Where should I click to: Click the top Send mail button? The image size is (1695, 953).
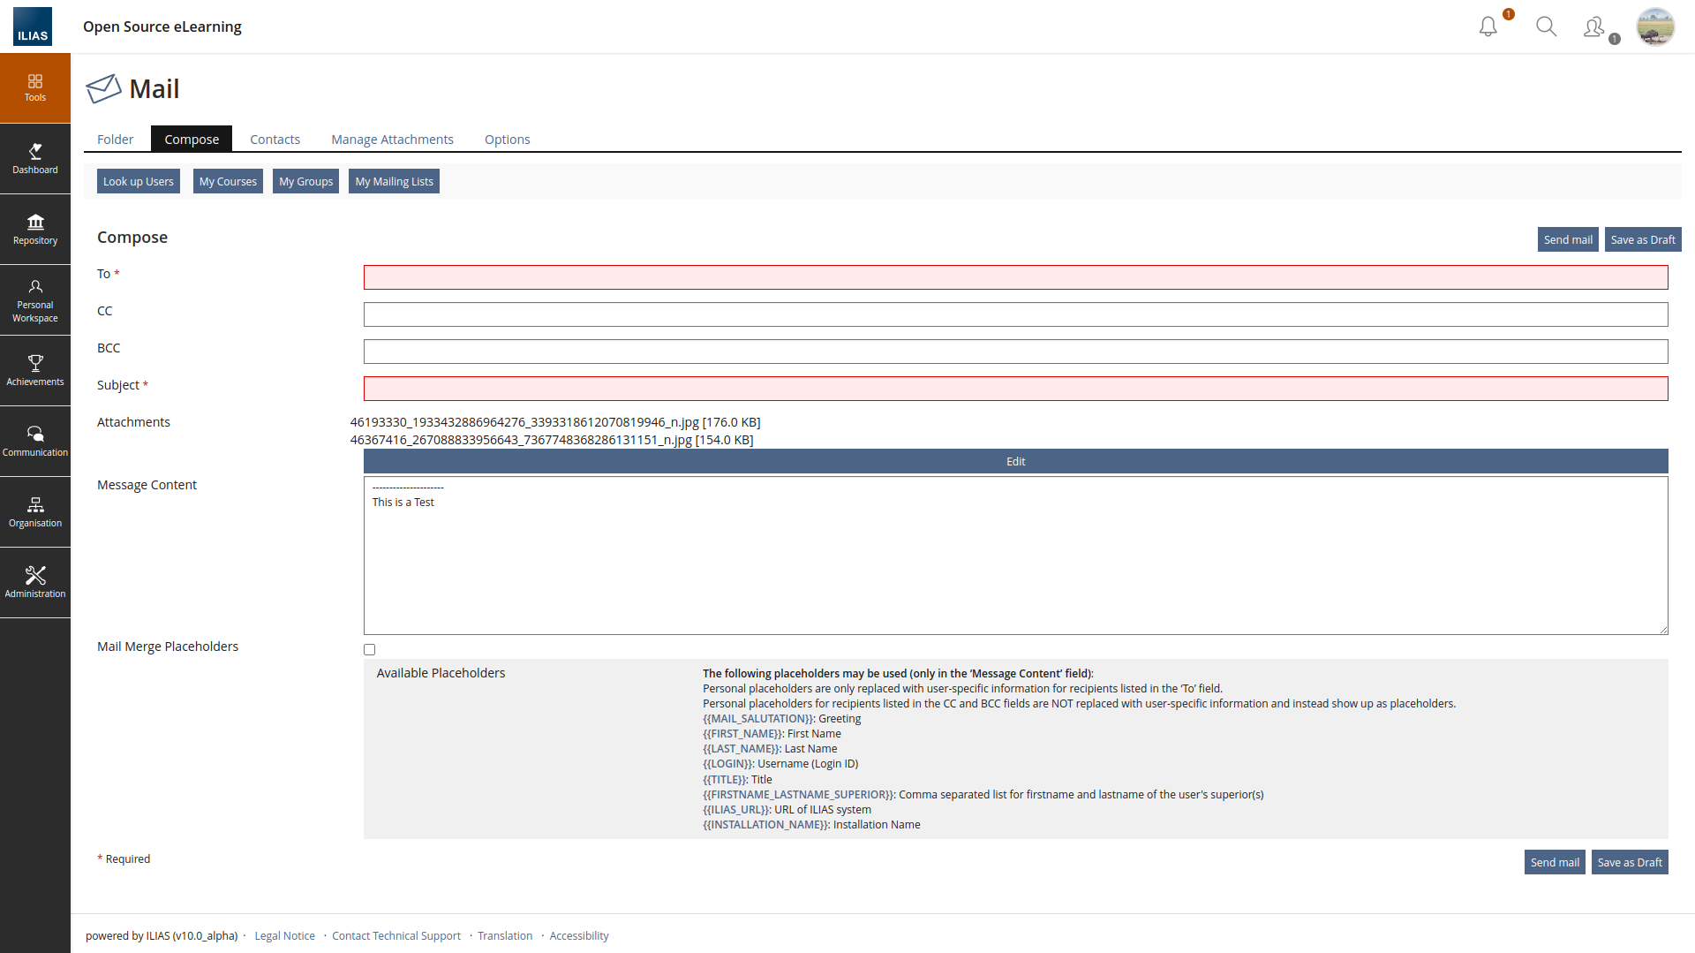point(1568,240)
